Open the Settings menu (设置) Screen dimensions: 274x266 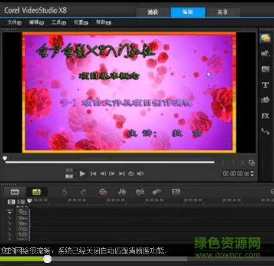pos(81,23)
